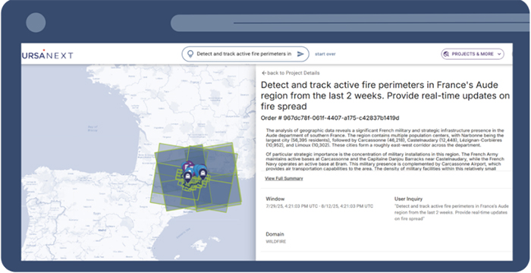The width and height of the screenshot is (531, 273).
Task: Click the back arrow to Project Details
Action: [x=264, y=73]
